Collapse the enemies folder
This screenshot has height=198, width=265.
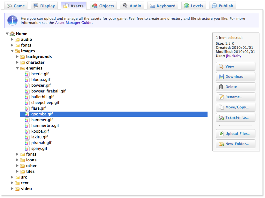tap(18, 68)
